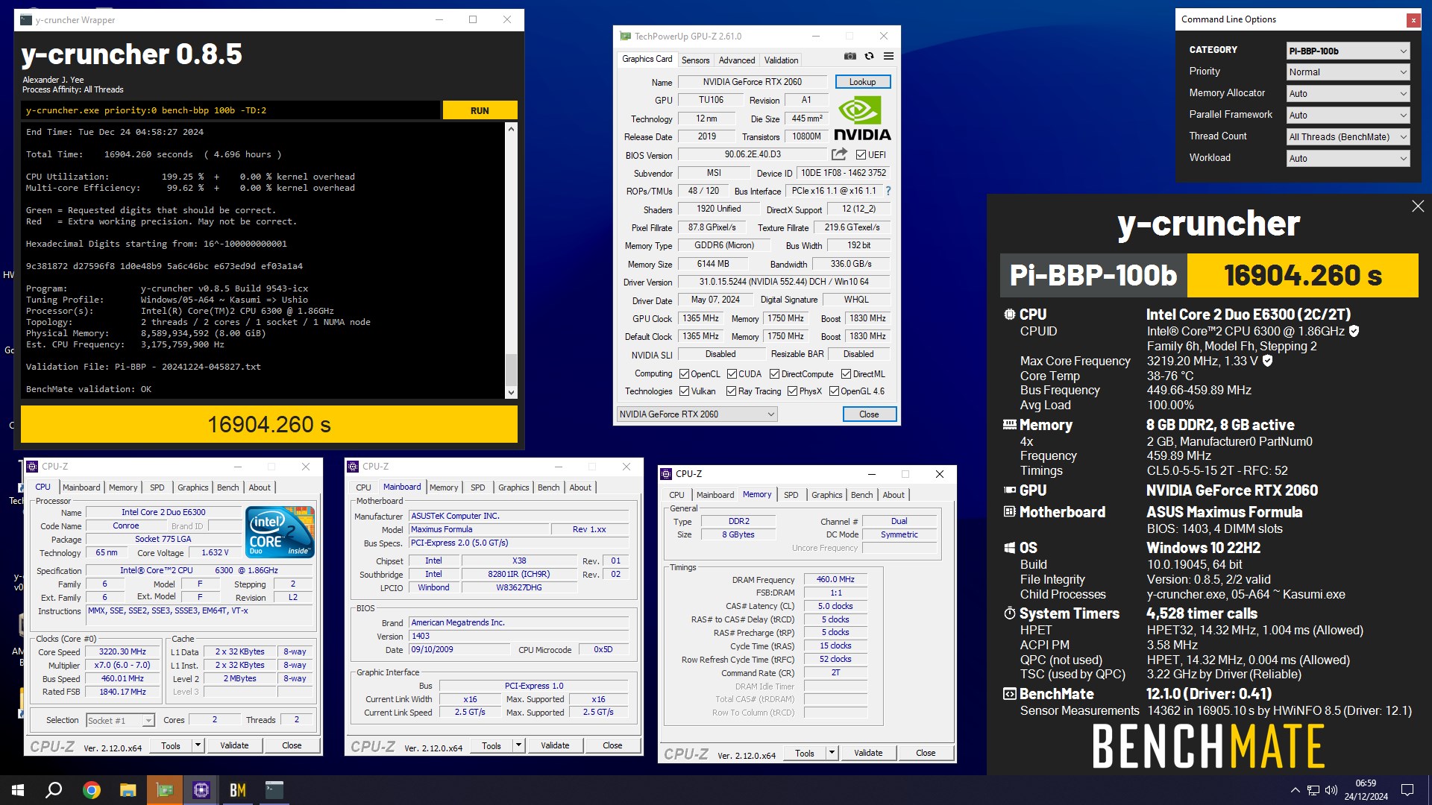Viewport: 1432px width, 805px height.
Task: Click the yellow RUN button
Action: [480, 110]
